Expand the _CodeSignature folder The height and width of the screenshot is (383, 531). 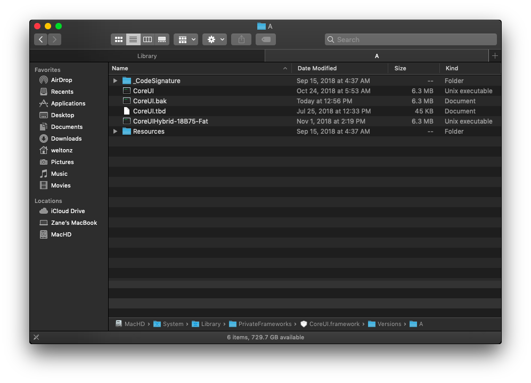click(116, 81)
